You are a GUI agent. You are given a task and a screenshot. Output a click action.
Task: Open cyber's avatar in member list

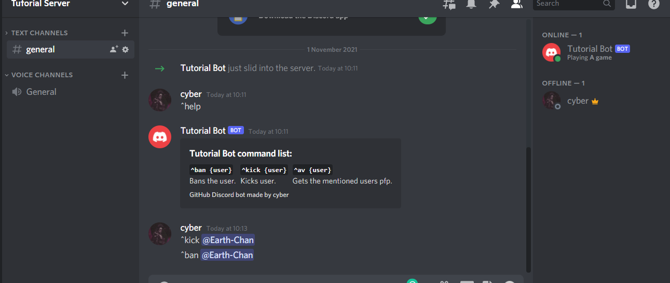click(x=551, y=101)
